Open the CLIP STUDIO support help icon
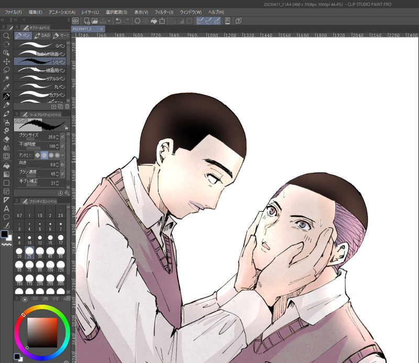 tap(239, 21)
